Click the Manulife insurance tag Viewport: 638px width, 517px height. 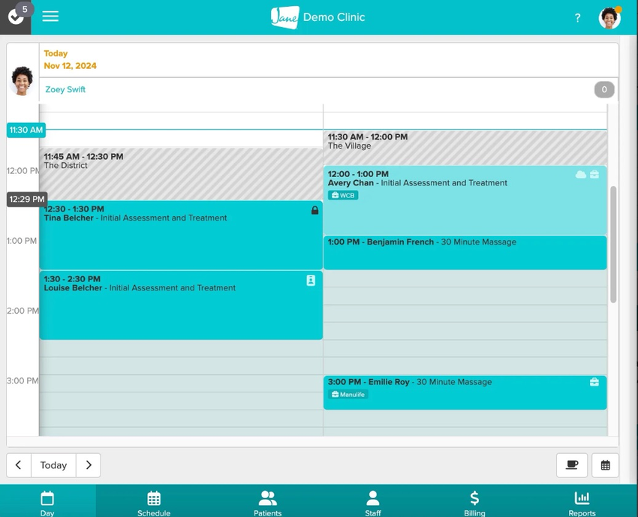pos(348,394)
